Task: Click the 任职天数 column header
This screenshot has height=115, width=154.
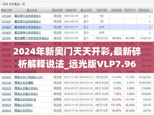Action: coord(102,10)
